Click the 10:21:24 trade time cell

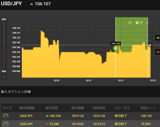(78, 116)
